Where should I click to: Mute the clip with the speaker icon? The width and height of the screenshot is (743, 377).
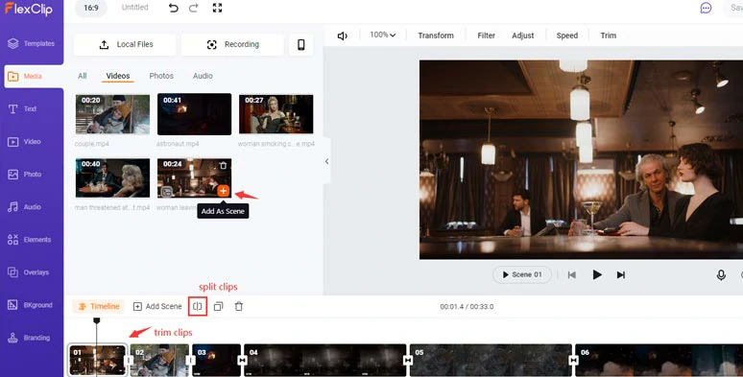point(342,35)
